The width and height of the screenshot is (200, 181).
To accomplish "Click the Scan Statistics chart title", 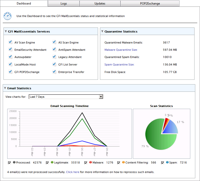I will point(162,106).
